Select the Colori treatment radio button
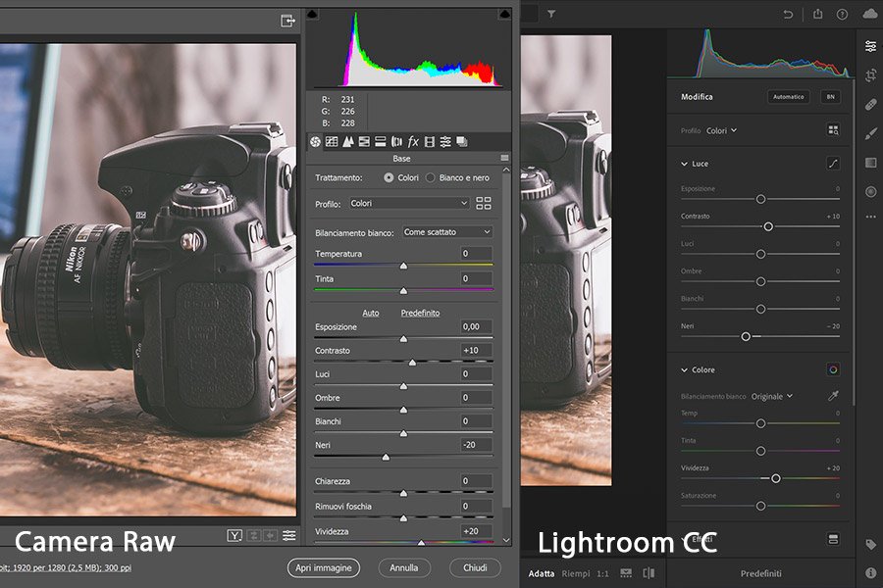883x588 pixels. coord(389,177)
